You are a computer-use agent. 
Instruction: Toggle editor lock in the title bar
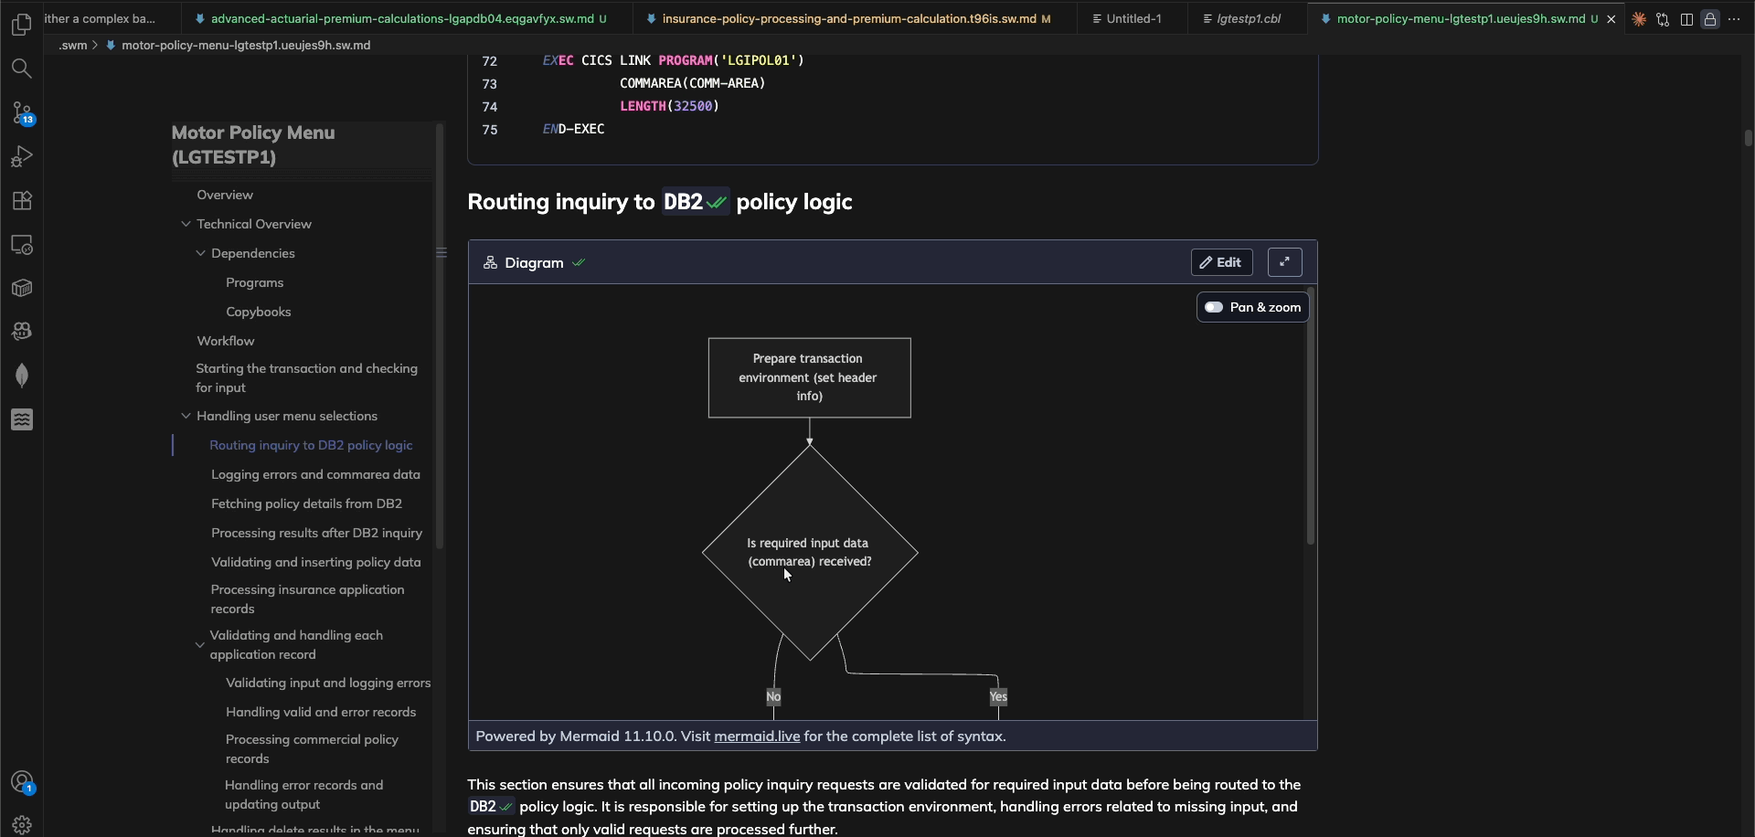pyautogui.click(x=1708, y=18)
